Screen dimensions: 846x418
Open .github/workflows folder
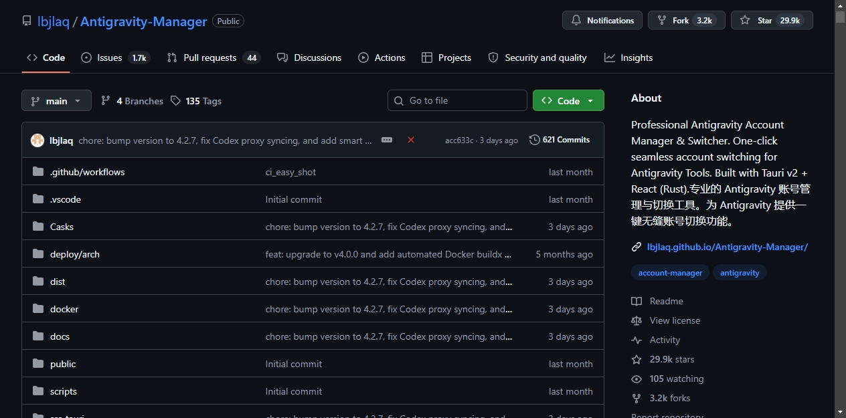click(87, 172)
